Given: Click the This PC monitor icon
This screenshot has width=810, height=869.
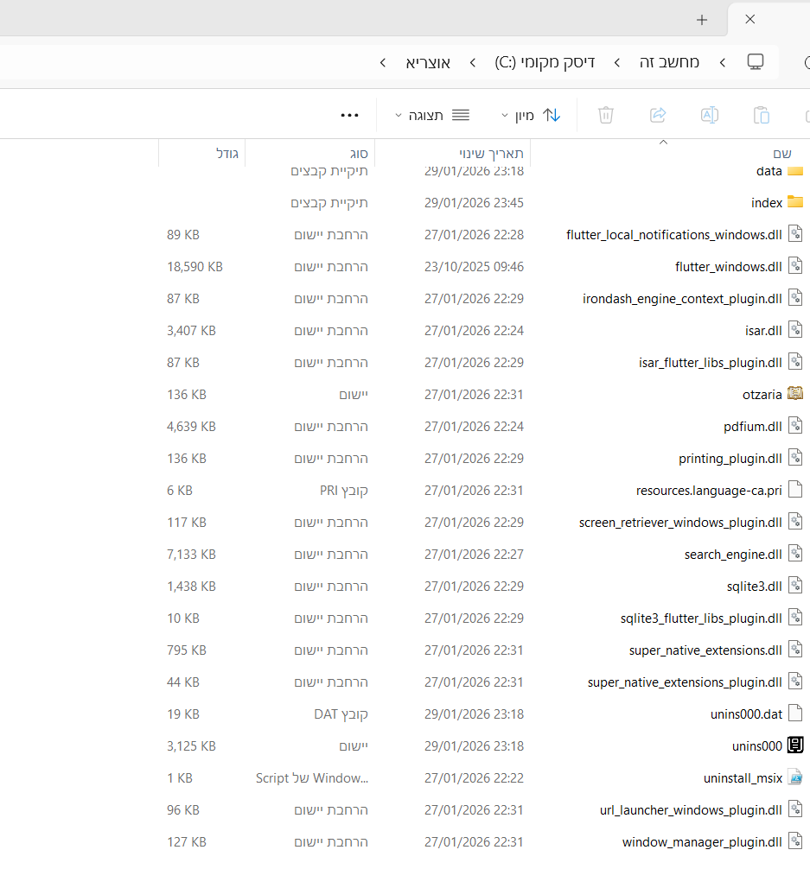Looking at the screenshot, I should click(x=756, y=62).
